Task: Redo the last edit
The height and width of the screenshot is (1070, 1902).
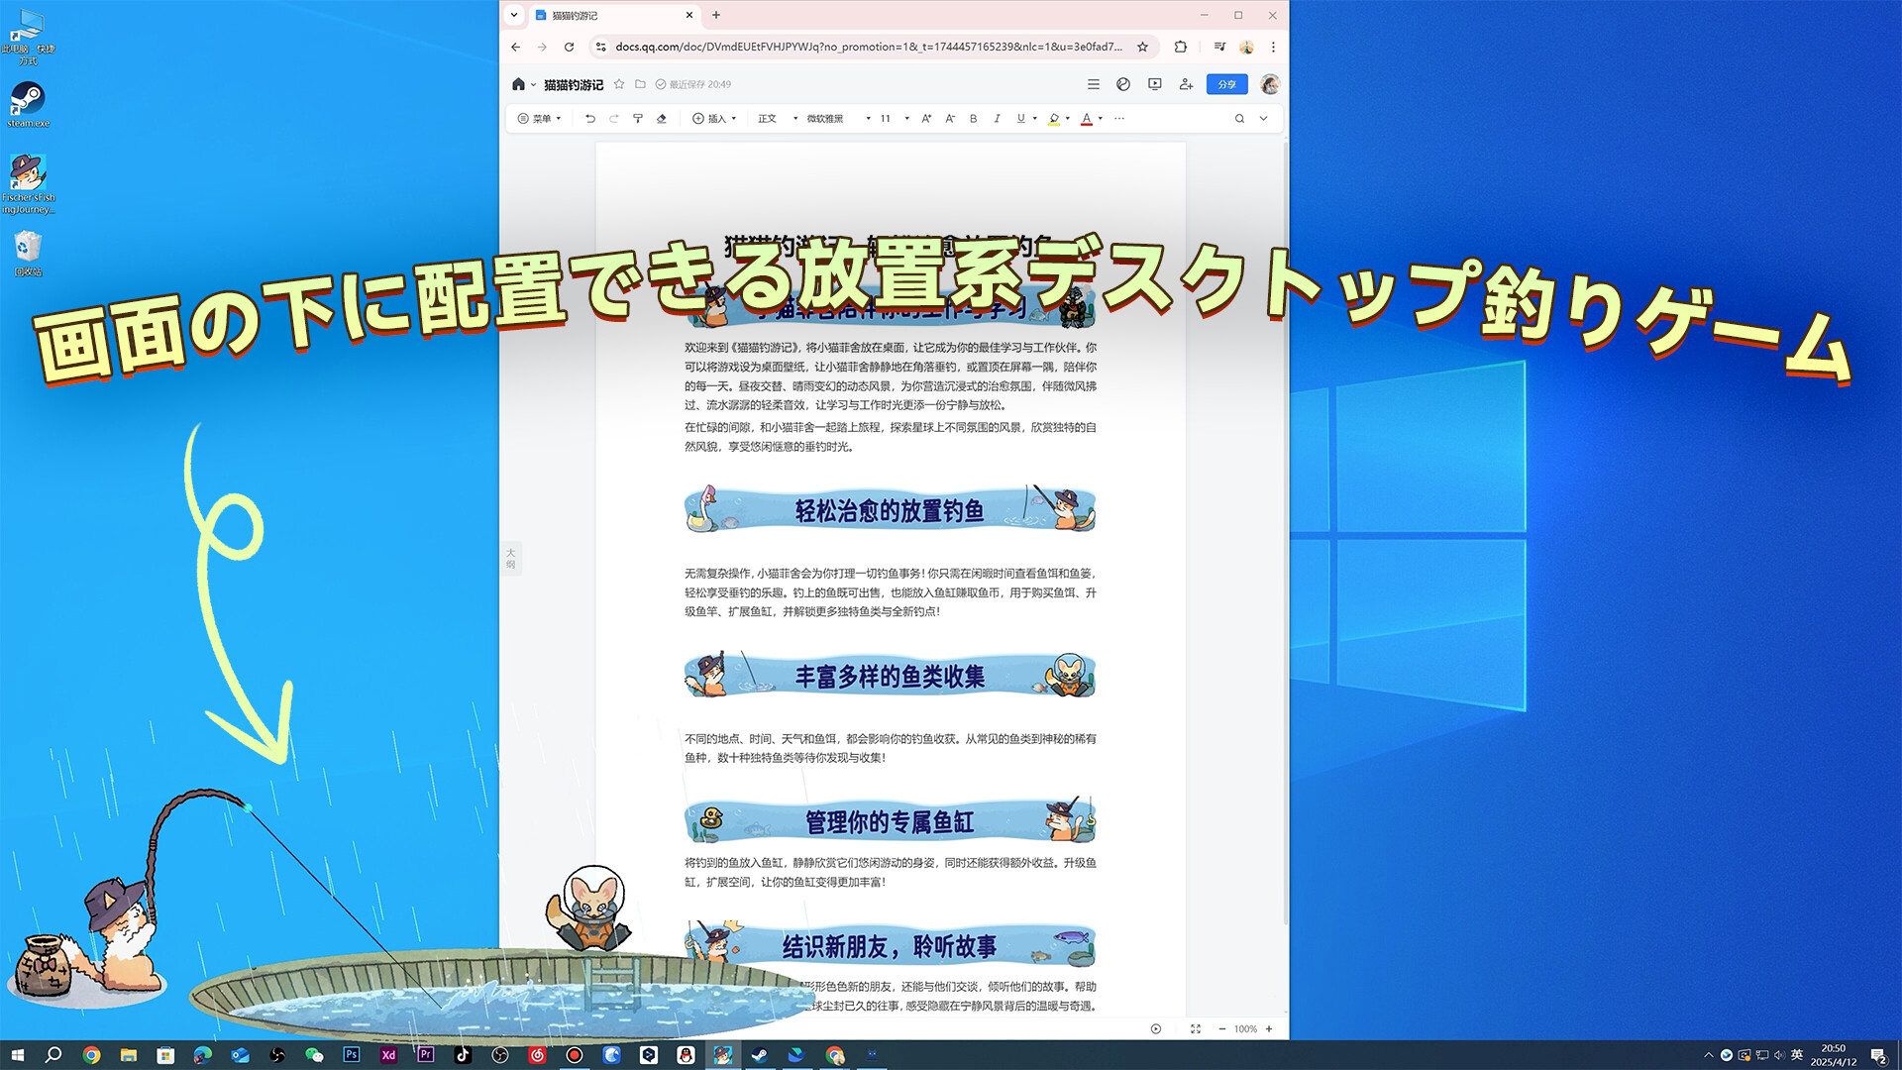Action: tap(614, 118)
